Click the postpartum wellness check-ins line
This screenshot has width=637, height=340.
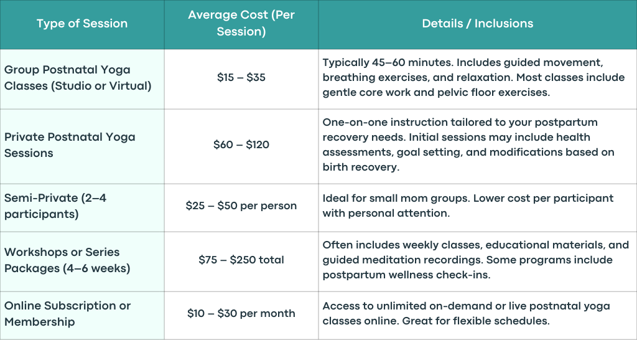[x=407, y=275]
